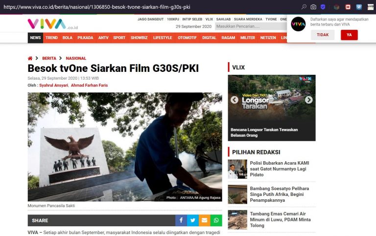Share article on Twitter

tap(193, 220)
